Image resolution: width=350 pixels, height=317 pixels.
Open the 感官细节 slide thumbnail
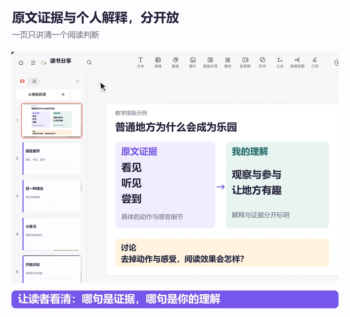click(x=52, y=158)
